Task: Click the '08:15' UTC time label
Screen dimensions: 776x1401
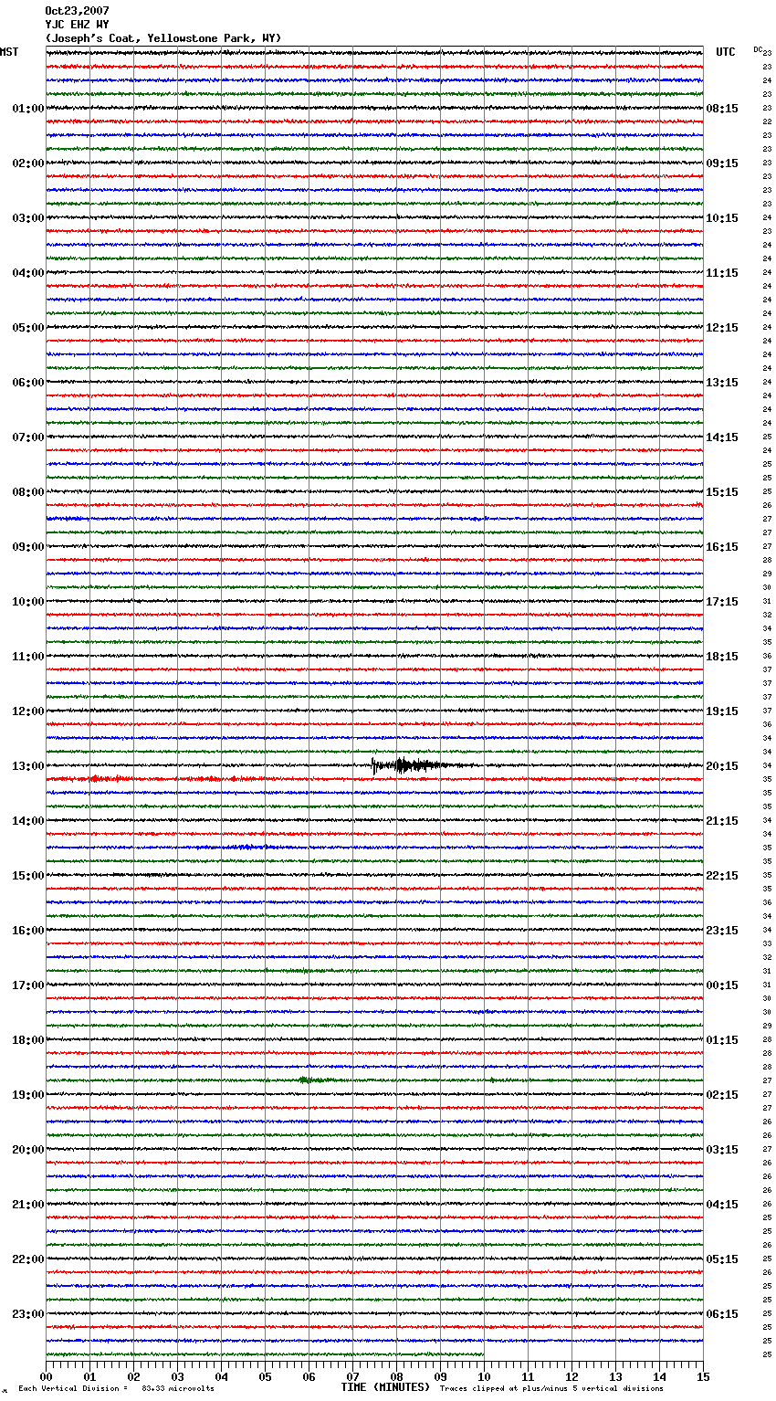Action: coord(722,109)
